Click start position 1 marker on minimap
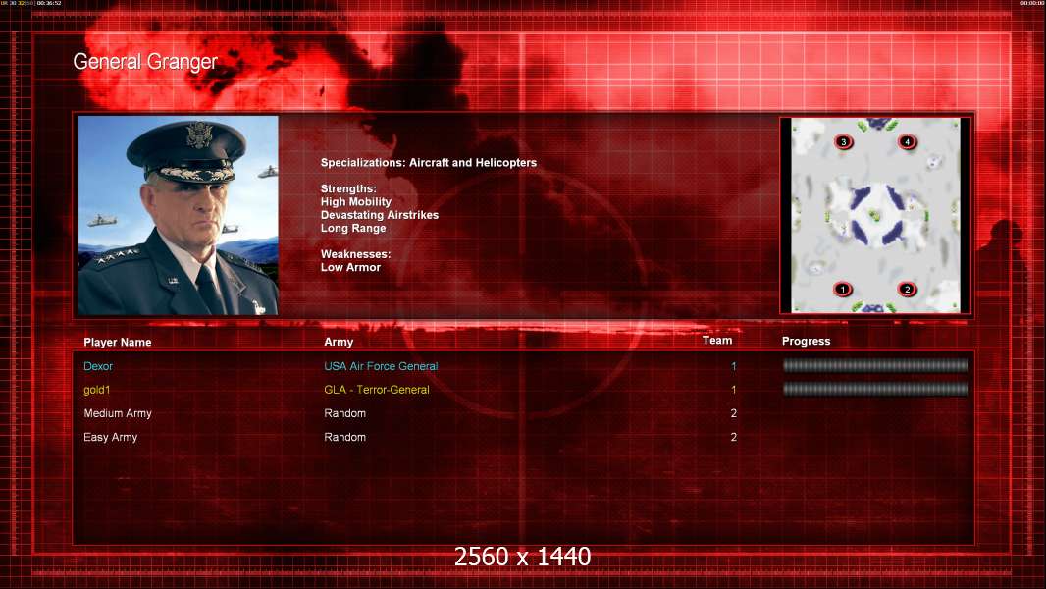1046x589 pixels. coord(843,289)
